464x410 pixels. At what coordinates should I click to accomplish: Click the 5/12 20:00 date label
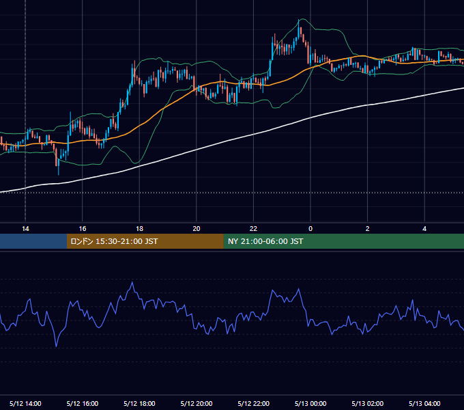(x=197, y=403)
